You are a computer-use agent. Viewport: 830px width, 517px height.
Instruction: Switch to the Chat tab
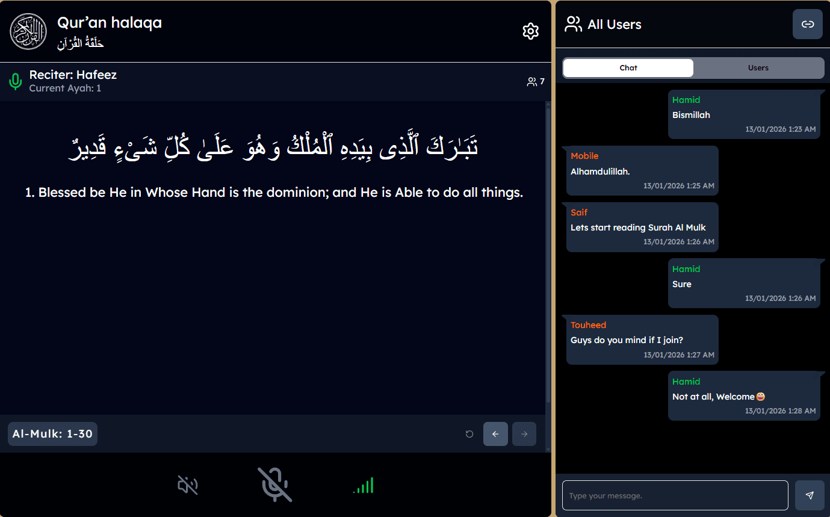(628, 68)
